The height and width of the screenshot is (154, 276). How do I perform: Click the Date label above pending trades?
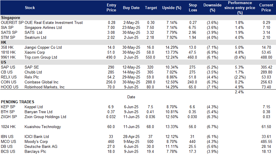(x=131, y=97)
